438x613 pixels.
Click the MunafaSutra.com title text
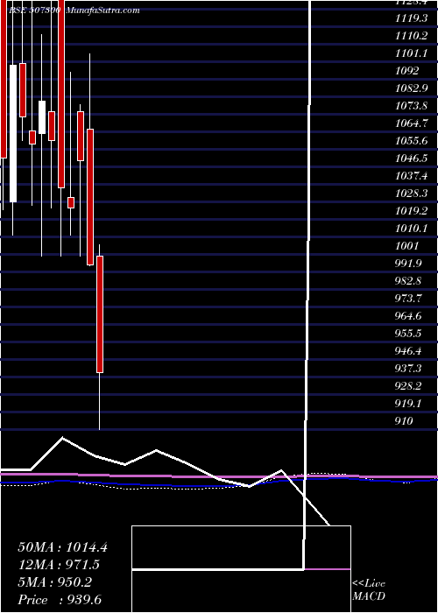[x=102, y=11]
